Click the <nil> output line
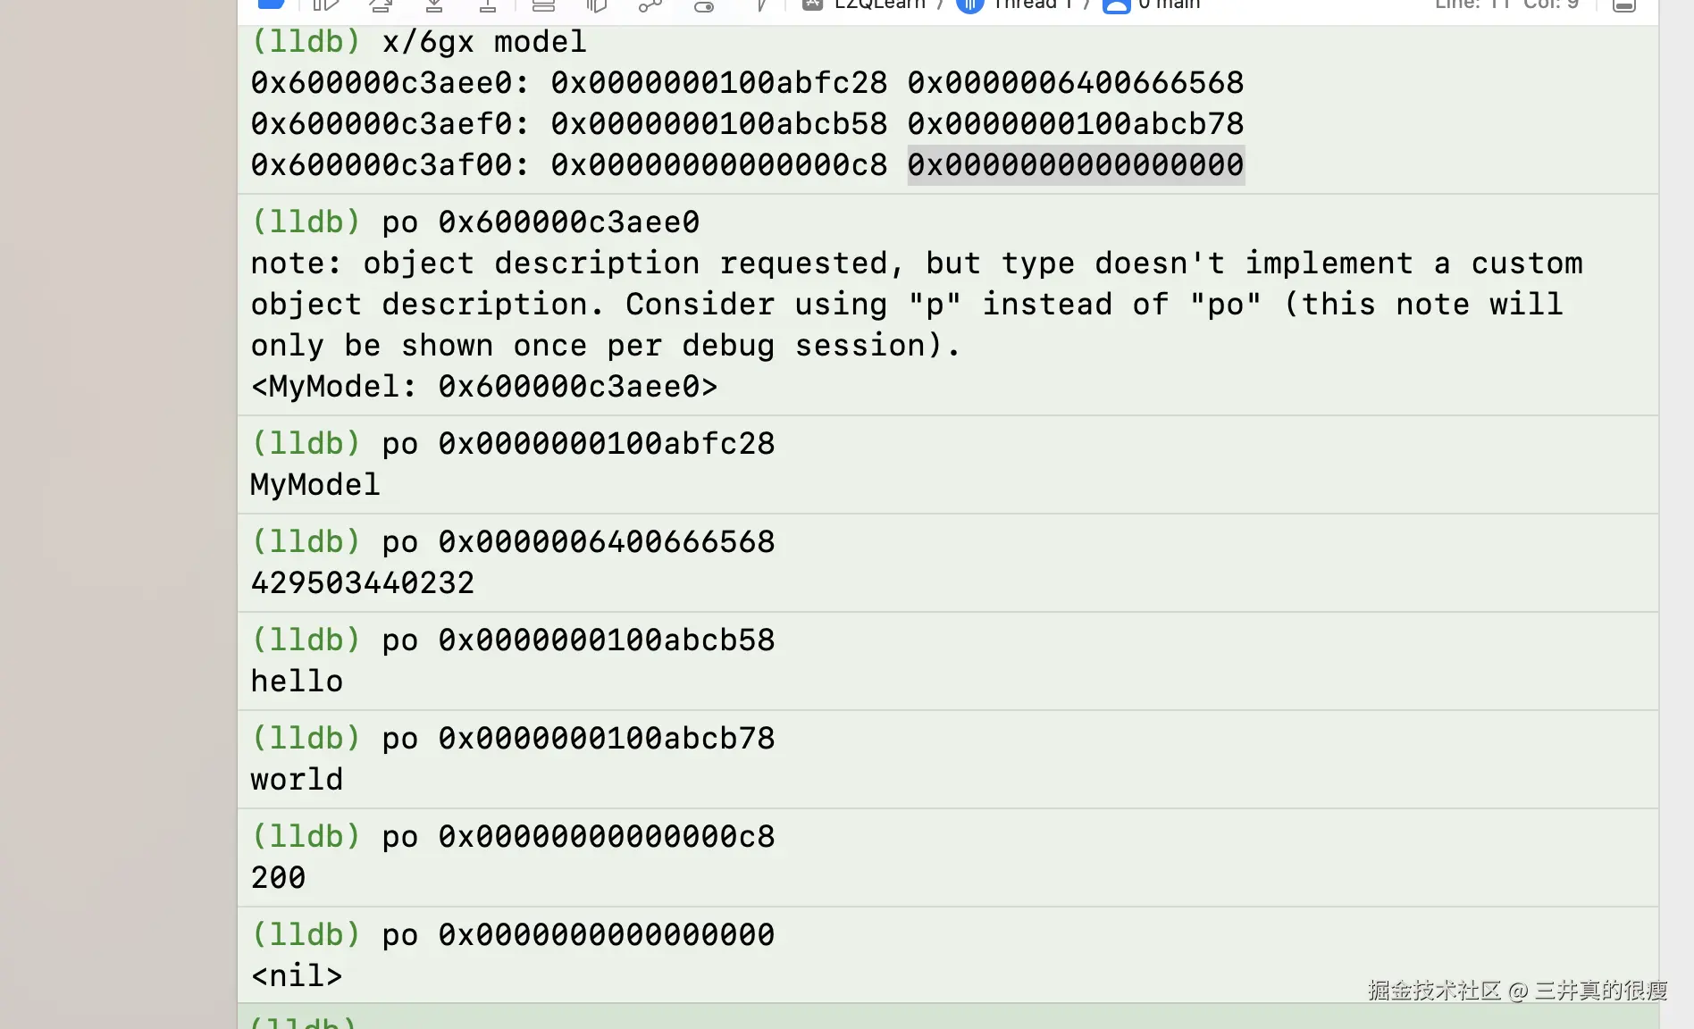1694x1029 pixels. coord(297,976)
